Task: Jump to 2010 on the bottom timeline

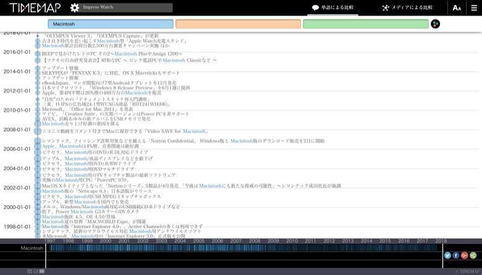Action: (x=292, y=241)
